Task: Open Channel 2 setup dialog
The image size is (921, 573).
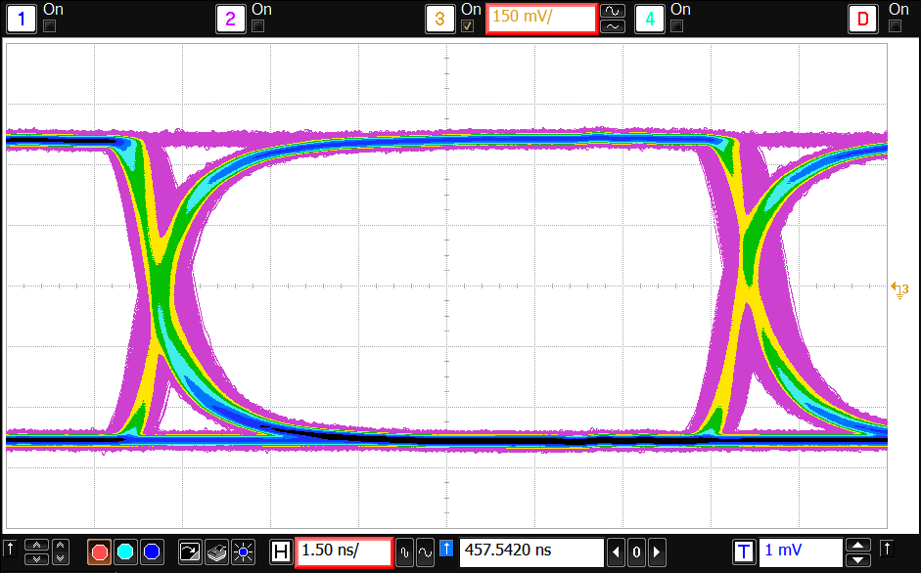Action: pos(230,18)
